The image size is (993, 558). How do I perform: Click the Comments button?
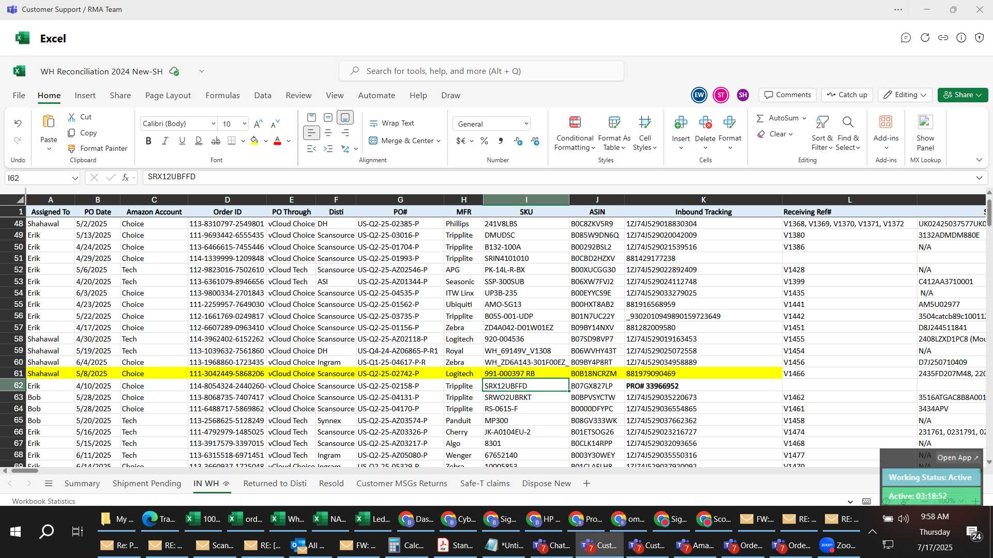coord(788,95)
